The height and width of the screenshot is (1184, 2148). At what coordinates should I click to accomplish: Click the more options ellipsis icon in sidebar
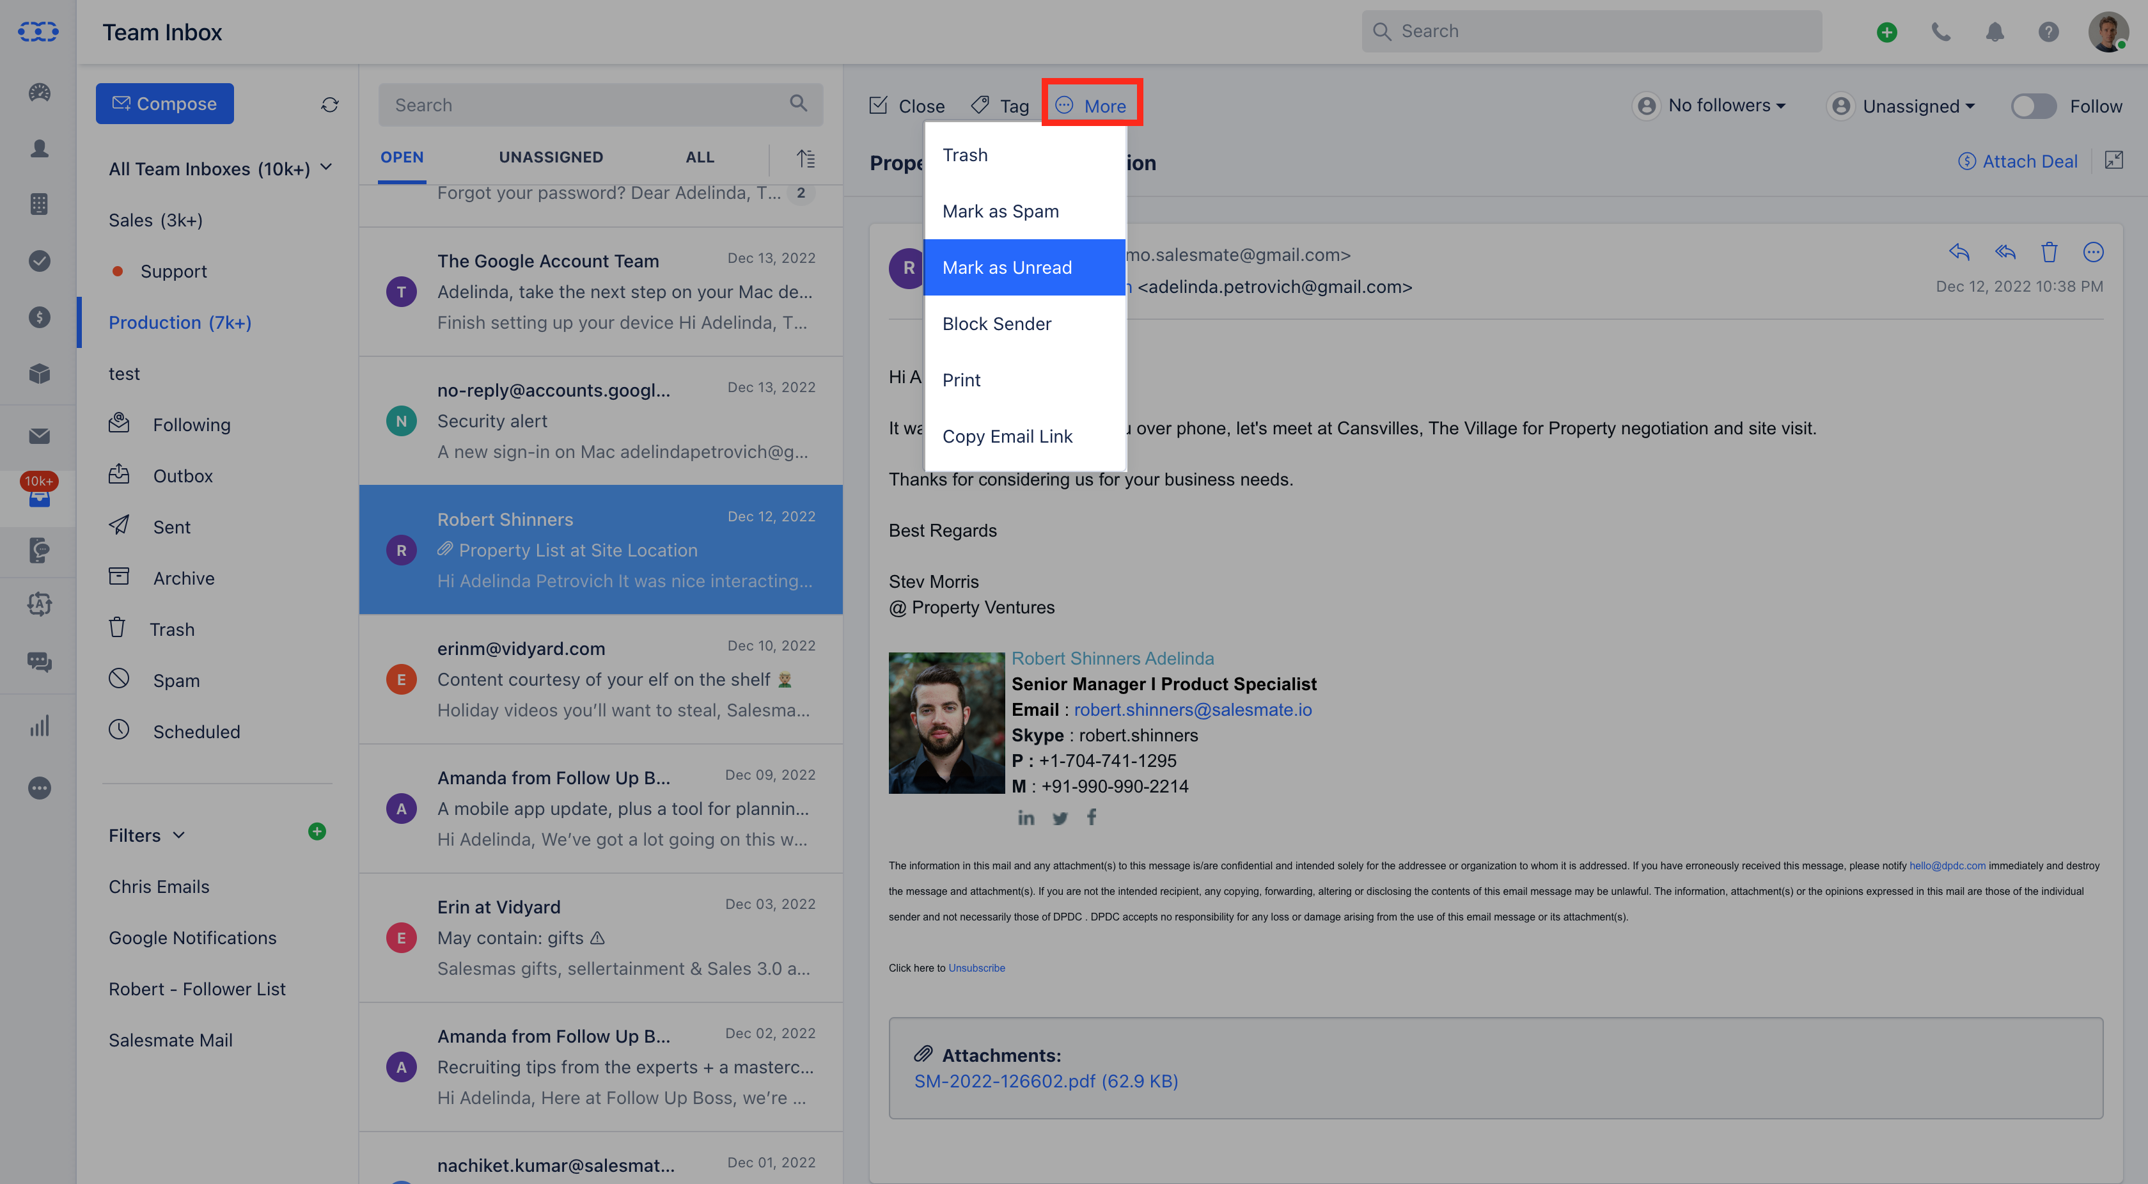pos(39,788)
